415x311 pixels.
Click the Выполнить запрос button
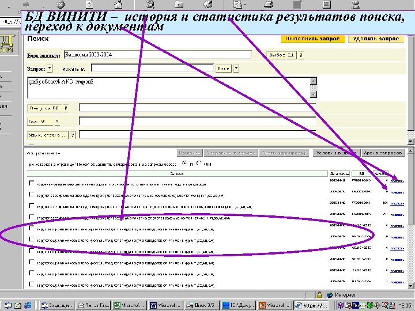point(313,39)
